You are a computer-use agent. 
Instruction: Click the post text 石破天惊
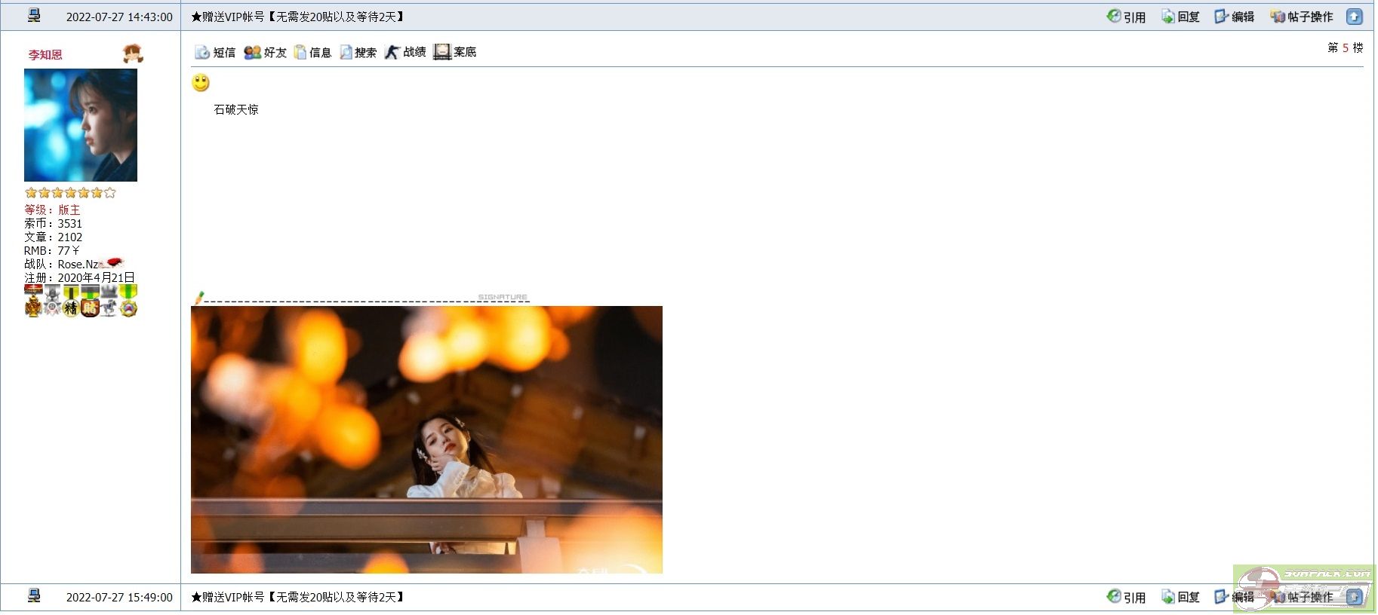coord(236,109)
